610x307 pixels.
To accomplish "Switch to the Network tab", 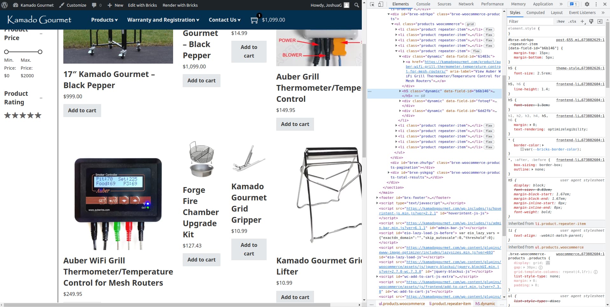I will click(x=466, y=4).
